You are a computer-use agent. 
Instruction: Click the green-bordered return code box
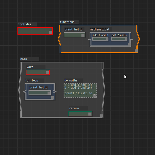pos(80,114)
